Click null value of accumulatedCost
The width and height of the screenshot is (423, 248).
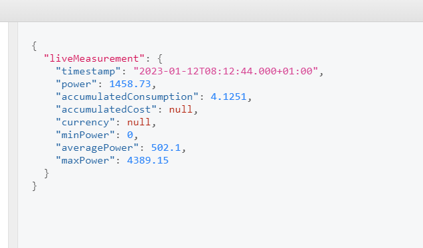[x=181, y=109]
